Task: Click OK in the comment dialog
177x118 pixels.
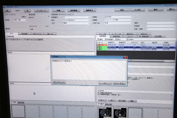Action: click(x=105, y=83)
